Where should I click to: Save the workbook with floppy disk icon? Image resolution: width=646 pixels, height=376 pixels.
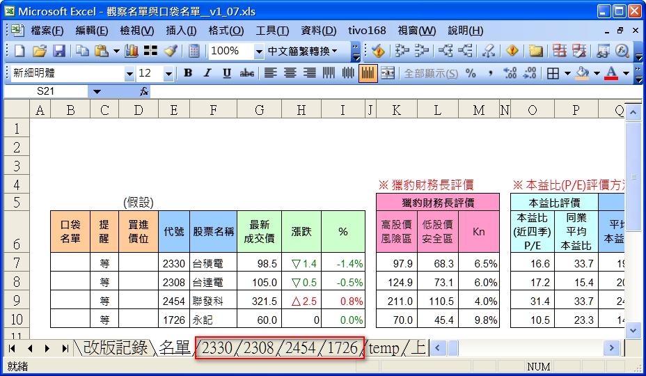click(x=59, y=51)
